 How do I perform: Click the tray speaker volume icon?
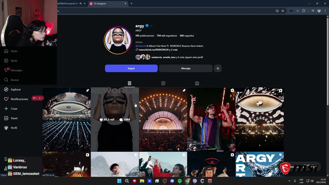312,181
